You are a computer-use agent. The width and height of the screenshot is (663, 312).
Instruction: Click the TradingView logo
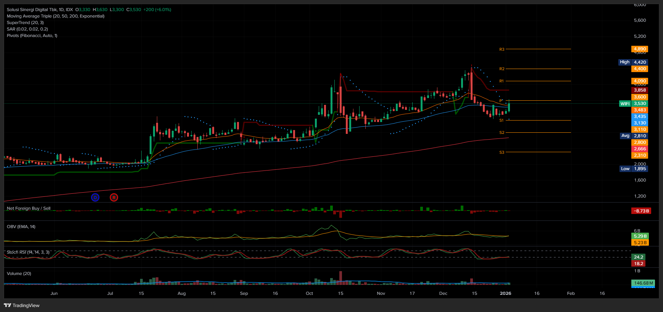(x=22, y=305)
